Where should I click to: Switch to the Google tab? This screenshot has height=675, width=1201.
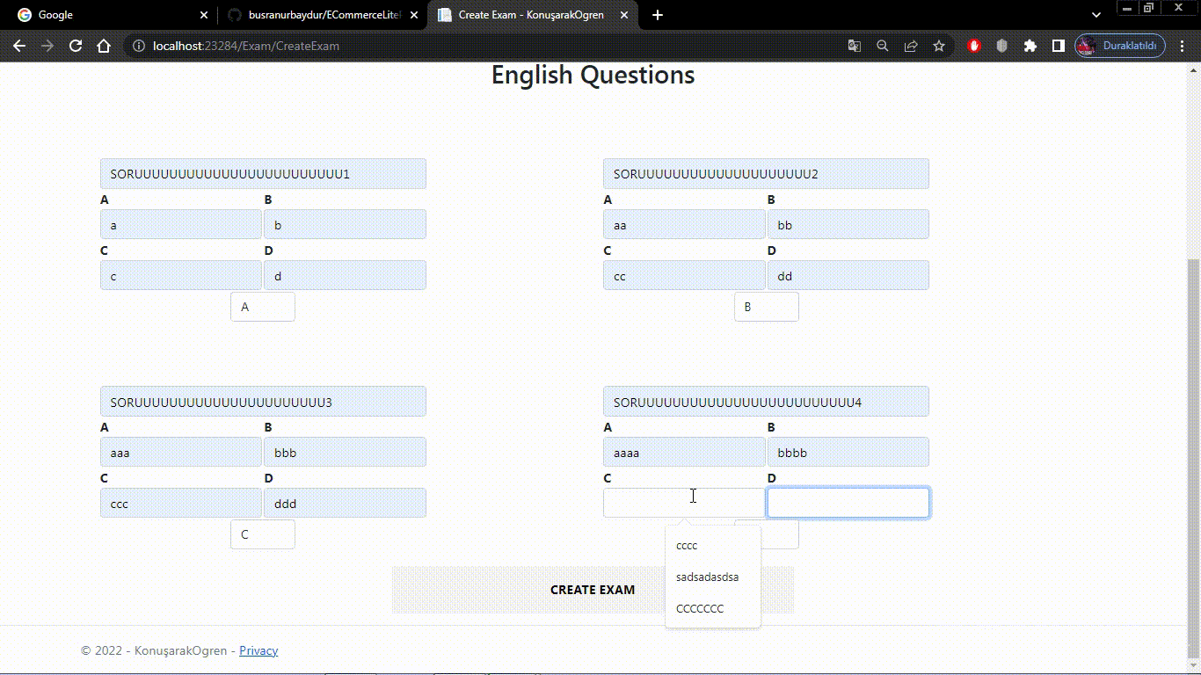109,15
